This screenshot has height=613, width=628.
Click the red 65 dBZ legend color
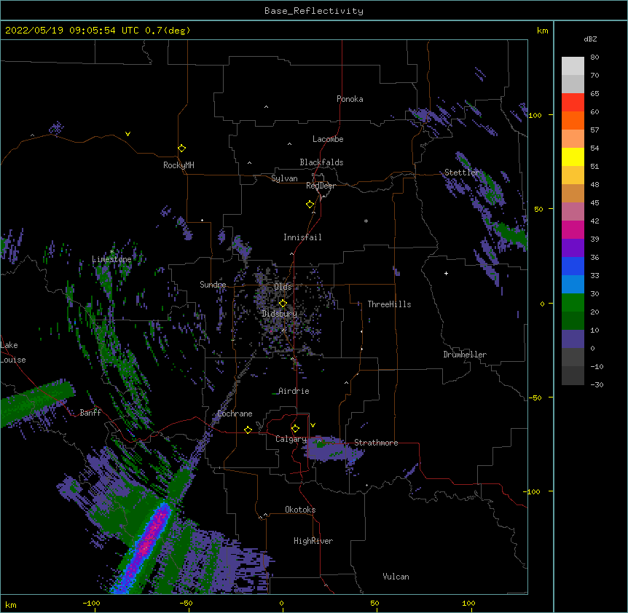click(573, 103)
